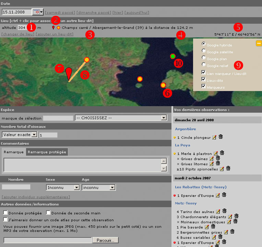Check the atlas code option checkbox
This screenshot has width=262, height=247.
(5, 220)
